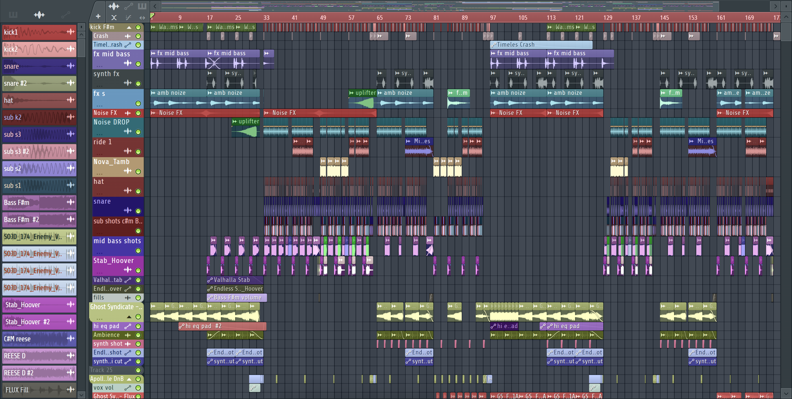Select the Bass F#m picker item
This screenshot has height=399, width=792.
tap(39, 203)
